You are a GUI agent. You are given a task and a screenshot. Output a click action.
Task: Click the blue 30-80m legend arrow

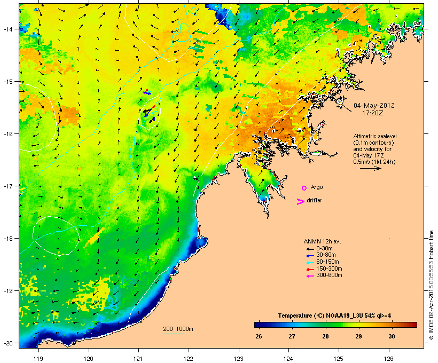coord(310,256)
